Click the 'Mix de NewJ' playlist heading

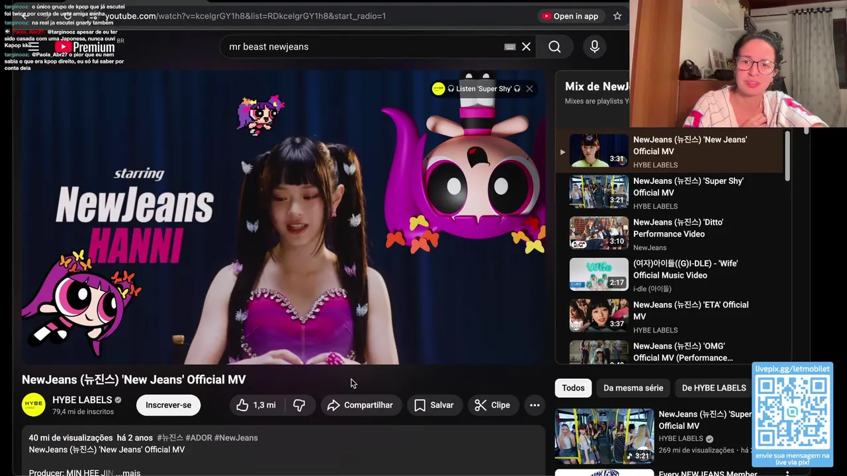[597, 87]
